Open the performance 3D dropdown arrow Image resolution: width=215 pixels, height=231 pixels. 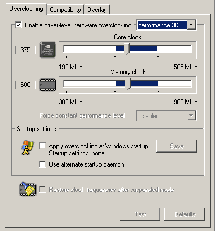[191, 25]
